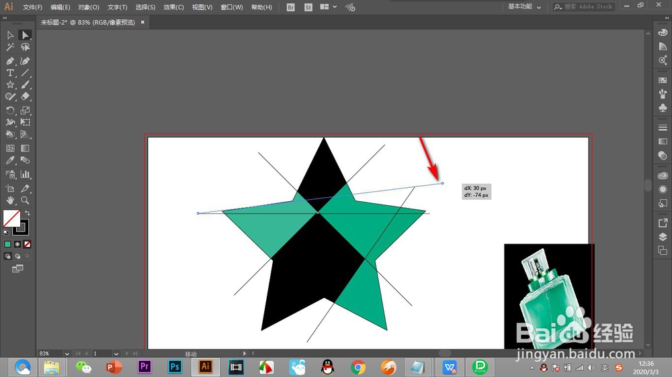This screenshot has width=672, height=377.
Task: Switch to the 未标题-2 document tab
Action: coord(88,22)
